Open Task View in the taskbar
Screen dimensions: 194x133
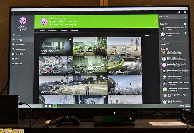(46, 106)
